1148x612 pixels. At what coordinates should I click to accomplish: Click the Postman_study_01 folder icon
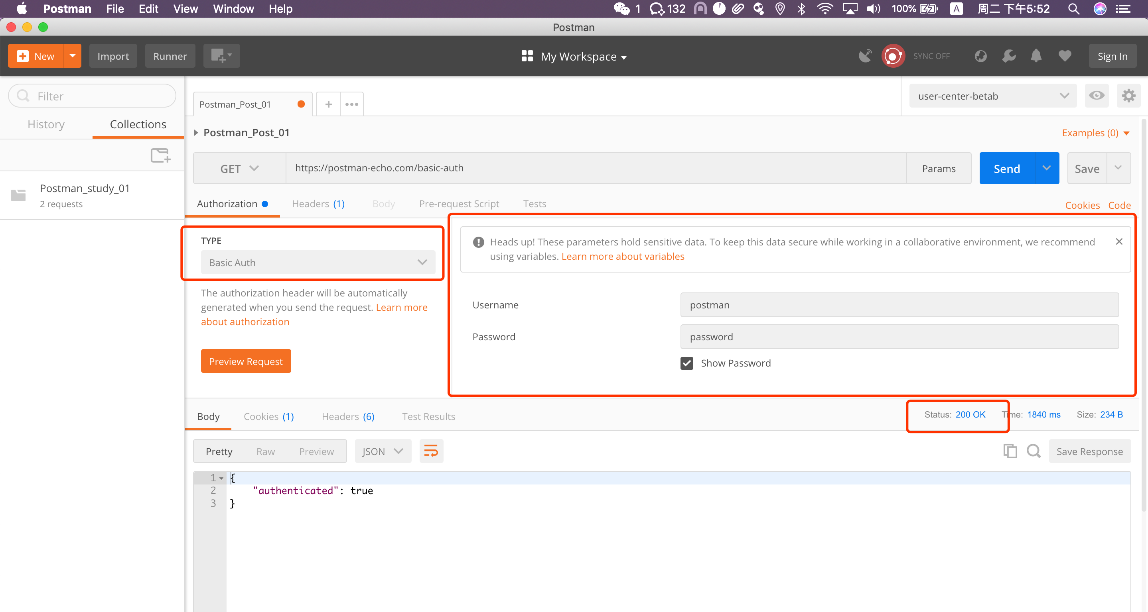18,195
